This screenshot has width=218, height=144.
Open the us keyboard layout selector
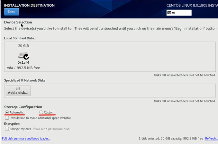[x=179, y=12]
